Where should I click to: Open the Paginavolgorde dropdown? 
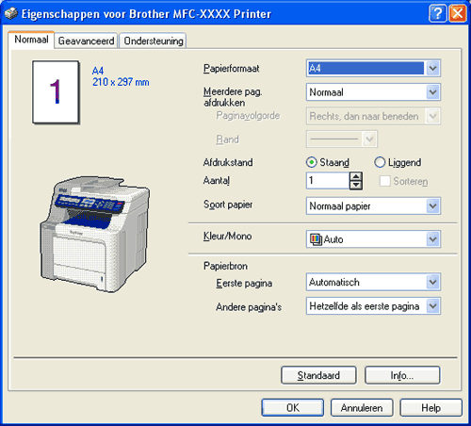[x=433, y=116]
